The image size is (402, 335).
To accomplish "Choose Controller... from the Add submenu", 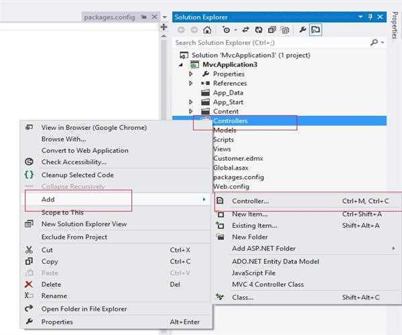I will pos(251,201).
